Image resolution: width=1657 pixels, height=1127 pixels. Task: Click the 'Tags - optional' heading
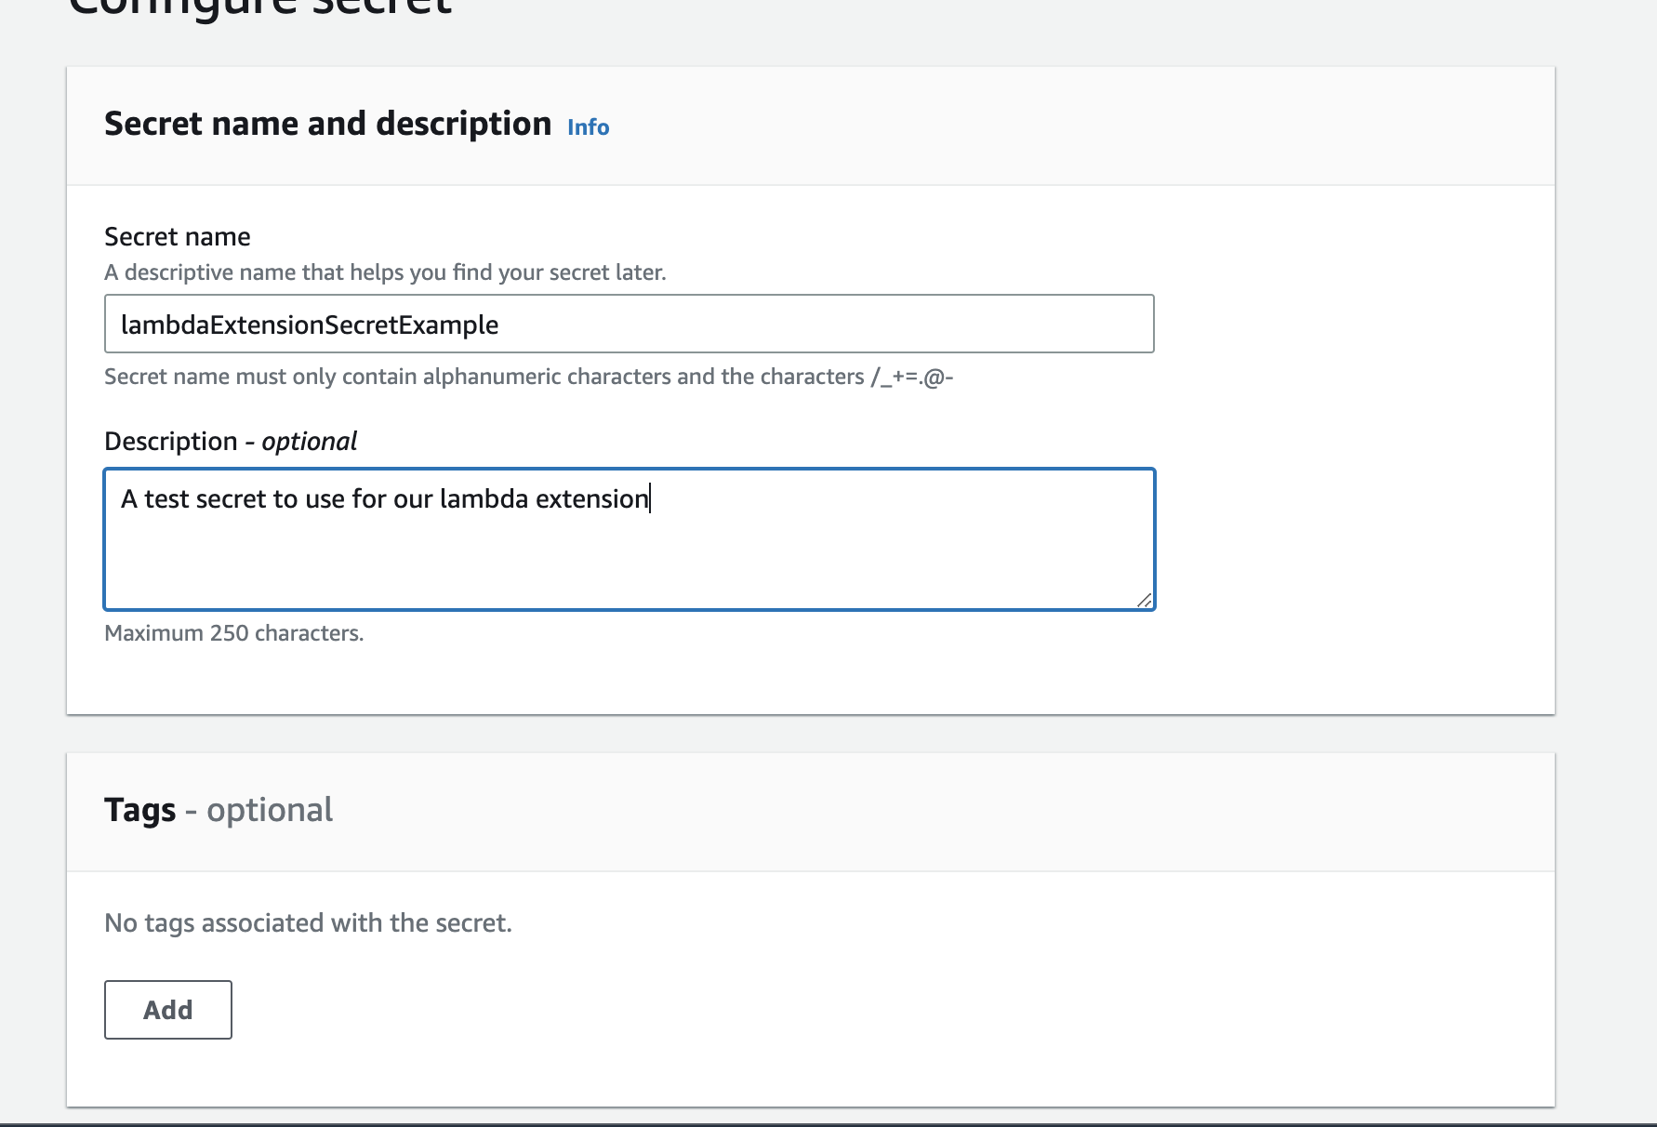pyautogui.click(x=219, y=810)
